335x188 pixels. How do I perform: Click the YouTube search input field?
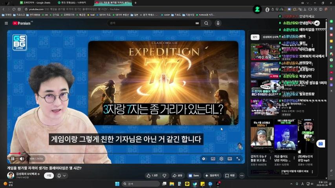153,23
